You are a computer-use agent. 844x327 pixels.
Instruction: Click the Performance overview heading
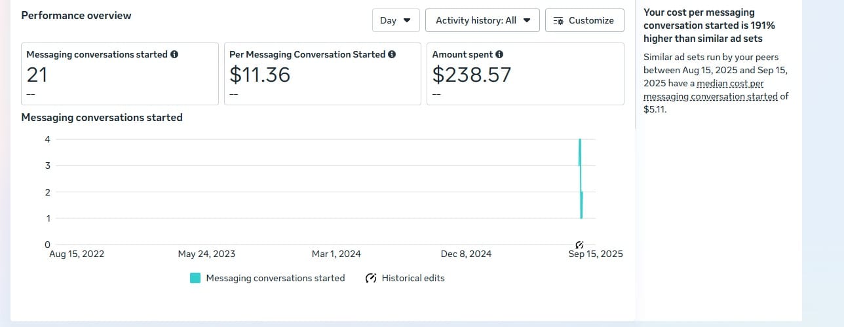click(76, 15)
